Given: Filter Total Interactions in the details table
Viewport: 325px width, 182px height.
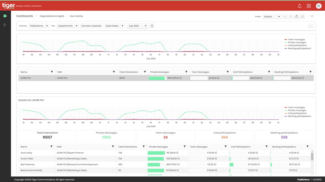Looking at the screenshot, I should click(144, 147).
